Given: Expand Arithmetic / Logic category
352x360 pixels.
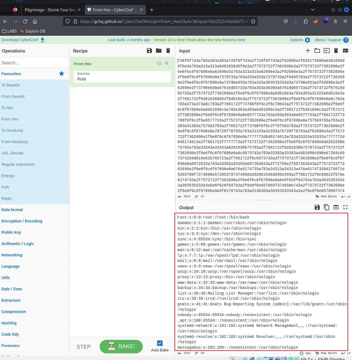Looking at the screenshot, I should [34, 244].
